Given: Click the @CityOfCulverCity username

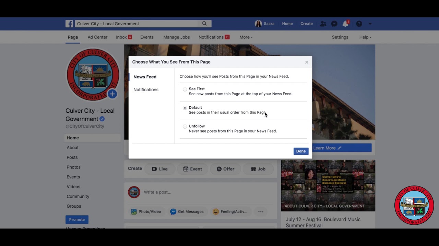Looking at the screenshot, I should tap(85, 126).
